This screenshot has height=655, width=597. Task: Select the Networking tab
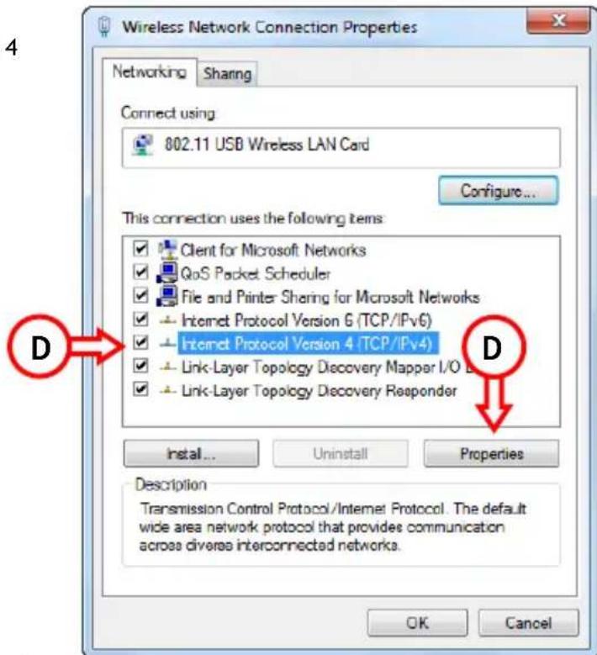click(x=150, y=71)
